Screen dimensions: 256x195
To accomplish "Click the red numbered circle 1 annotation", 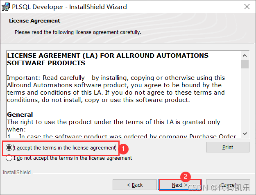I will [123, 149].
